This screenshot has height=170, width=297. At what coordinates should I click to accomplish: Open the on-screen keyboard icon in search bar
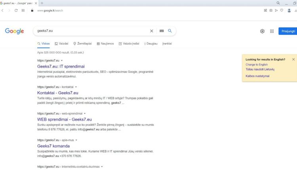pyautogui.click(x=161, y=31)
